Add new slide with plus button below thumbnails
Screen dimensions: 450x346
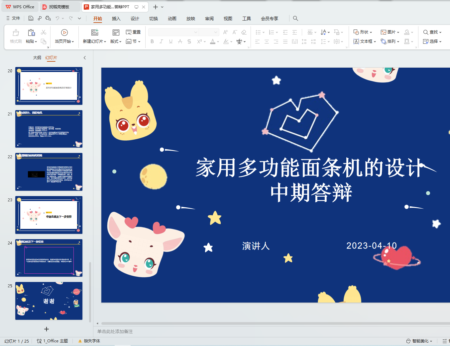[x=47, y=329]
